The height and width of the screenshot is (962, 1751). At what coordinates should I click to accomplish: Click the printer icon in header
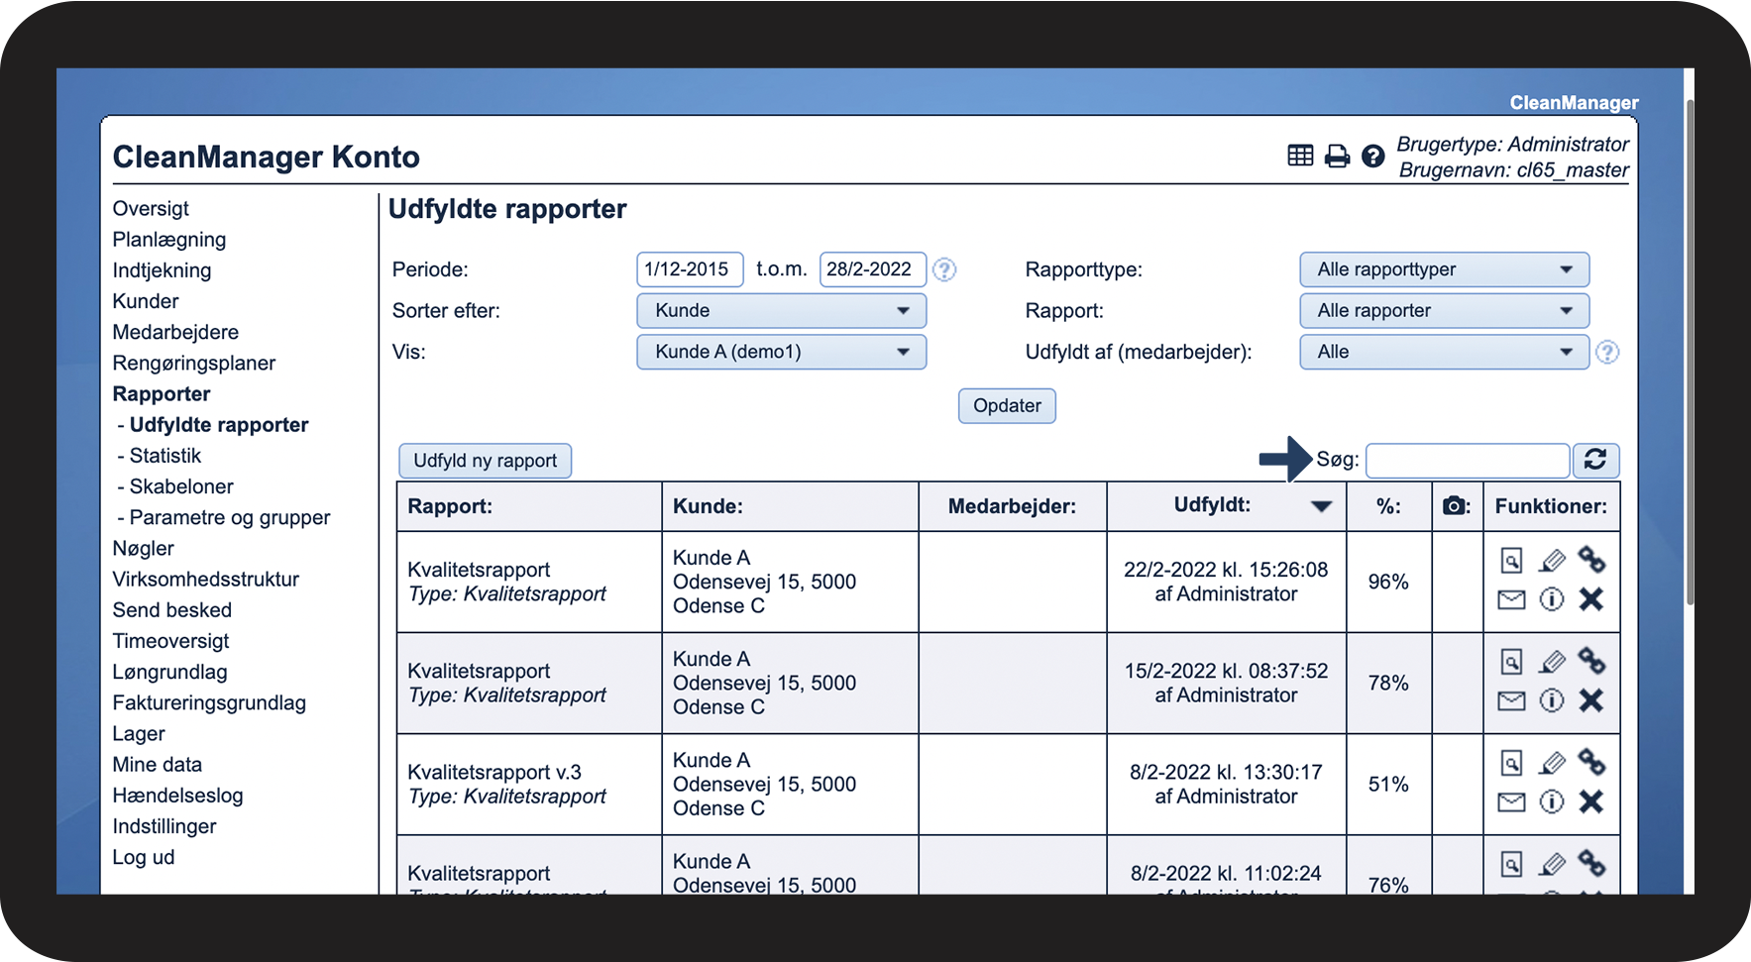tap(1337, 156)
